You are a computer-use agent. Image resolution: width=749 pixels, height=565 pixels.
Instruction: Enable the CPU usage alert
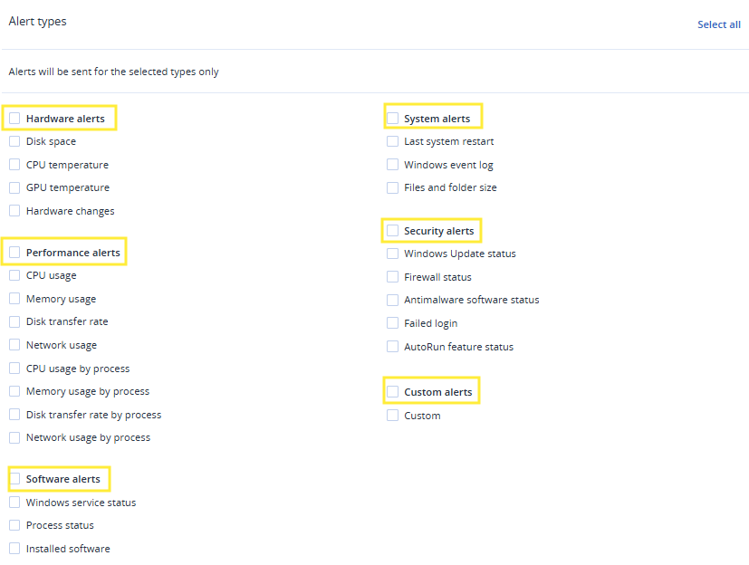pyautogui.click(x=14, y=275)
